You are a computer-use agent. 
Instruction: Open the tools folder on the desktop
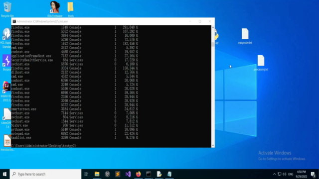pos(71,9)
